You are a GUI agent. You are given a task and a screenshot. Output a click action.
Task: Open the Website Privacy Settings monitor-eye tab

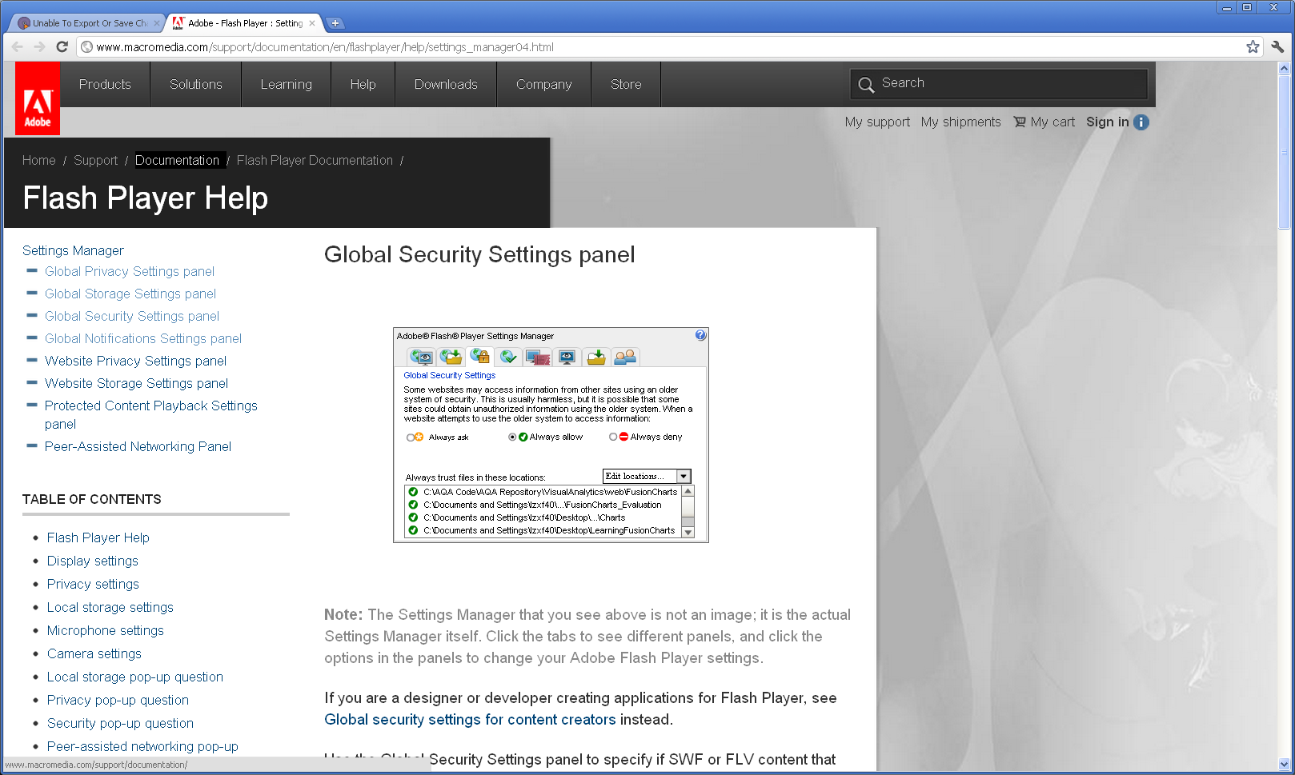pyautogui.click(x=567, y=357)
